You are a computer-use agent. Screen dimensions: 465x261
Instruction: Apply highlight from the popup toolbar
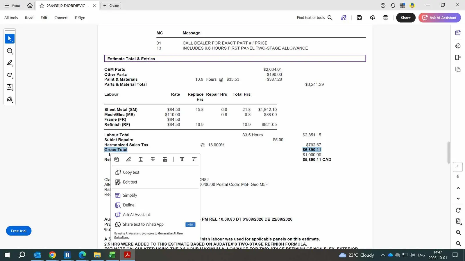tap(128, 159)
